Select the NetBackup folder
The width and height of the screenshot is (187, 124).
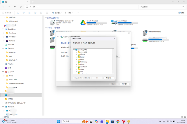coord(84,62)
